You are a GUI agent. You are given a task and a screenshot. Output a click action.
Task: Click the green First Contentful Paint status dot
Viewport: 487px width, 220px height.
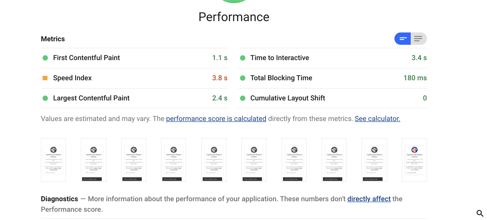click(x=45, y=58)
